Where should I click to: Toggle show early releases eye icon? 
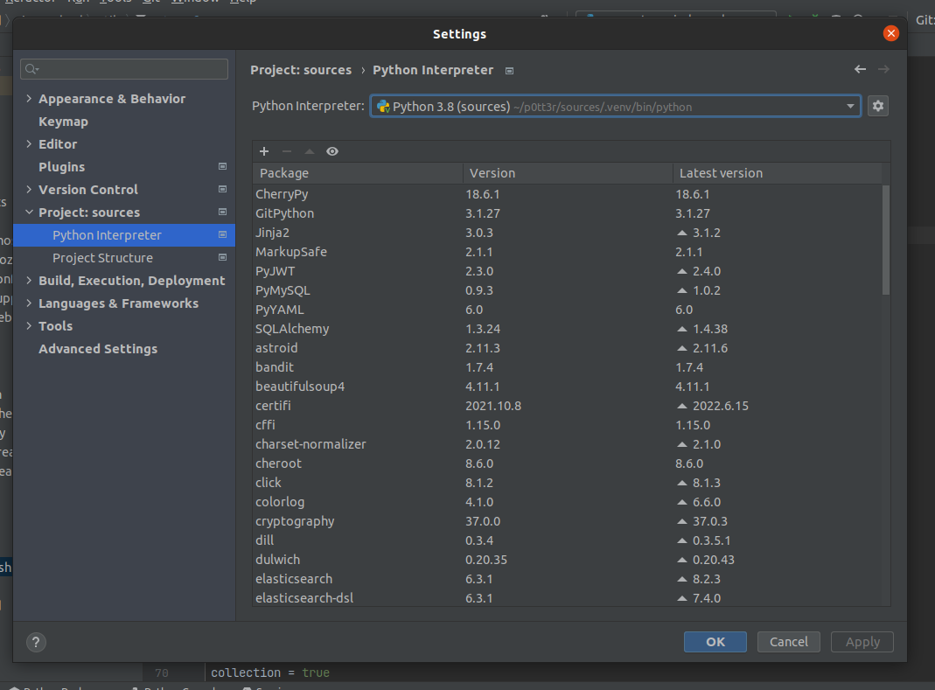click(332, 151)
